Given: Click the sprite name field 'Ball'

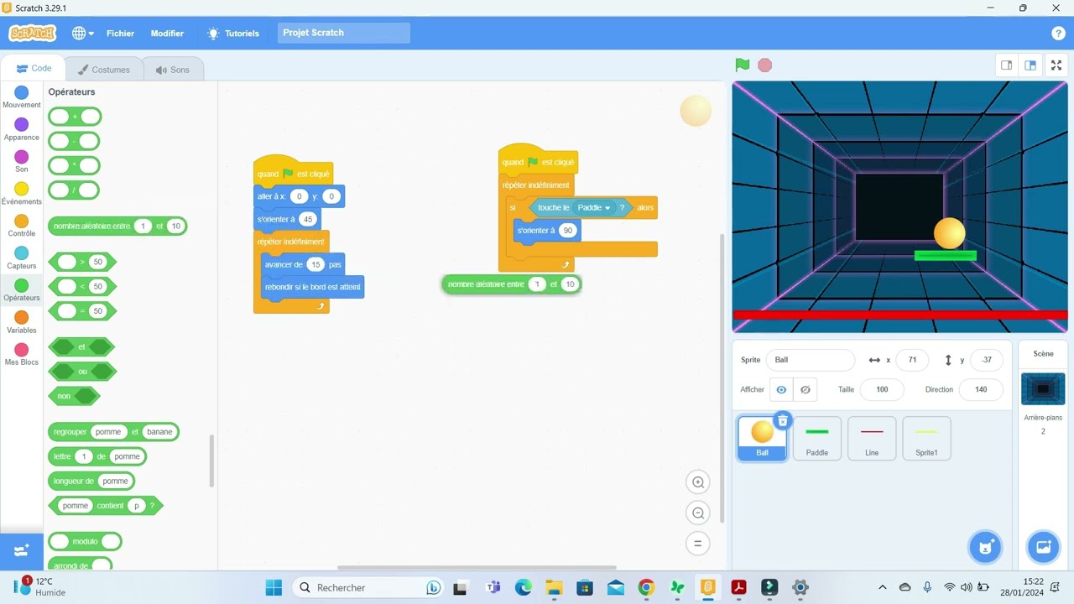Looking at the screenshot, I should [x=810, y=360].
